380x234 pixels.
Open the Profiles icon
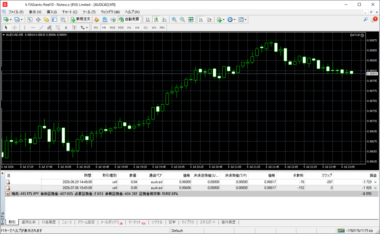click(17, 20)
